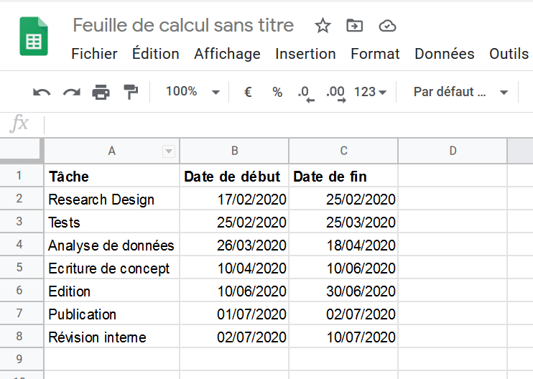This screenshot has height=379, width=533.
Task: Open the Format menu
Action: tap(375, 54)
